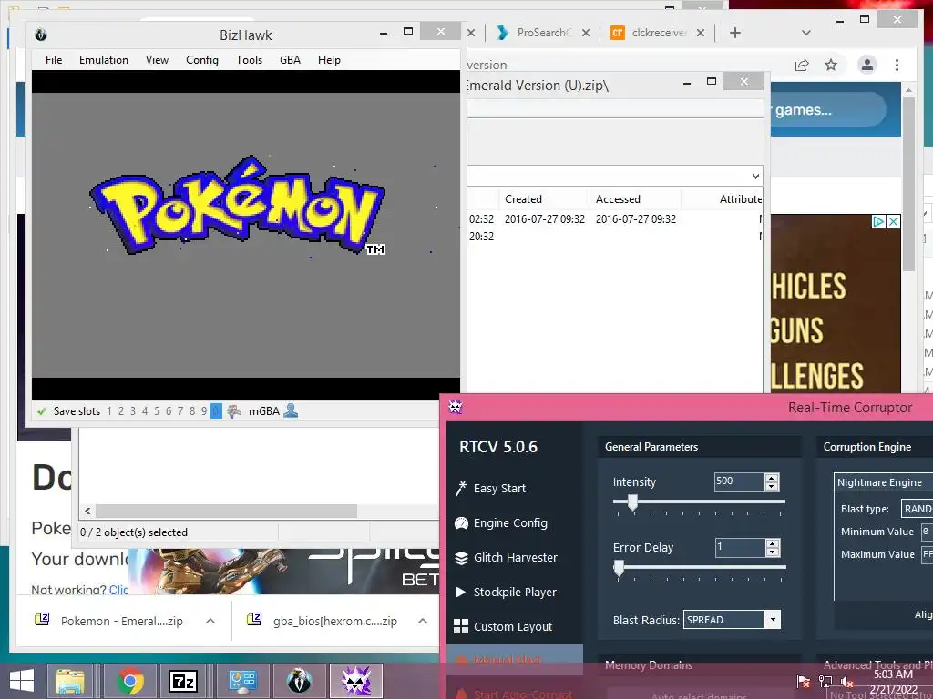Image resolution: width=933 pixels, height=699 pixels.
Task: Click the 2016-07-27 09:32 Created cell in 7-Zip
Action: (545, 219)
